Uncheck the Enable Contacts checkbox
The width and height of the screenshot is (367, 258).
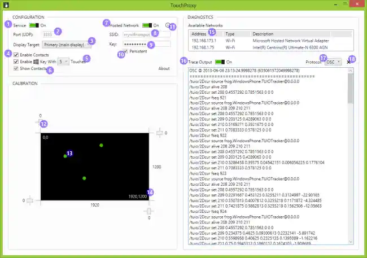pos(16,54)
